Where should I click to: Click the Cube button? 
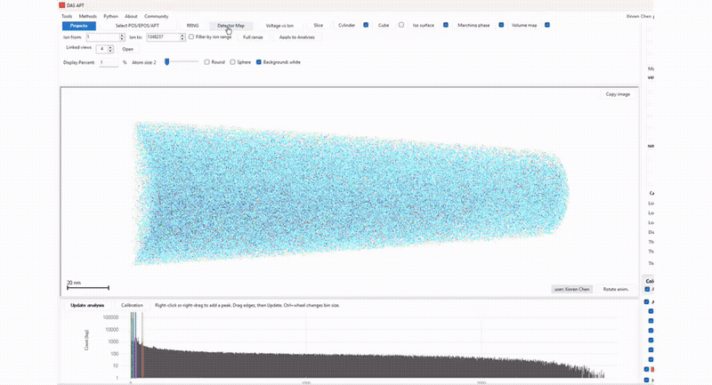click(x=384, y=26)
